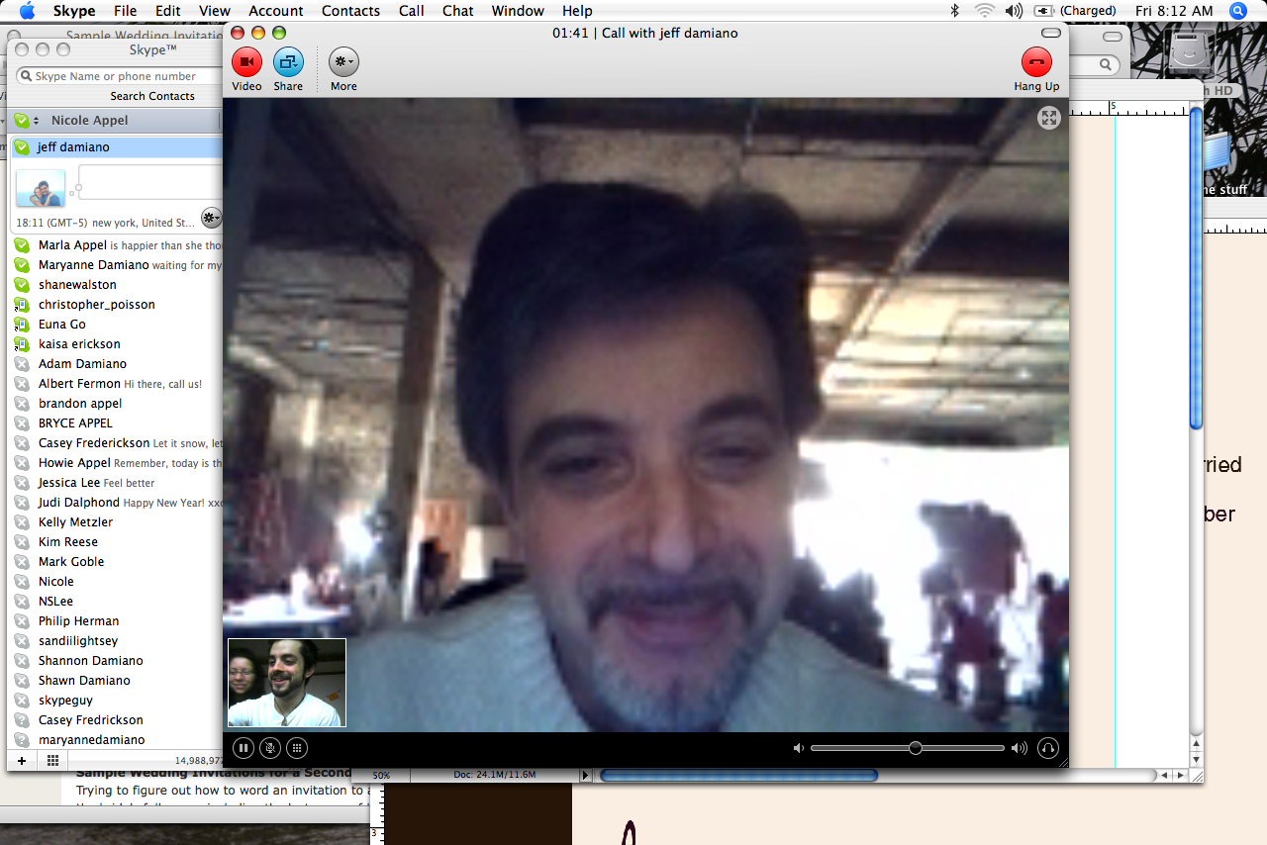
Task: Pause the call with the hold button
Action: (244, 748)
